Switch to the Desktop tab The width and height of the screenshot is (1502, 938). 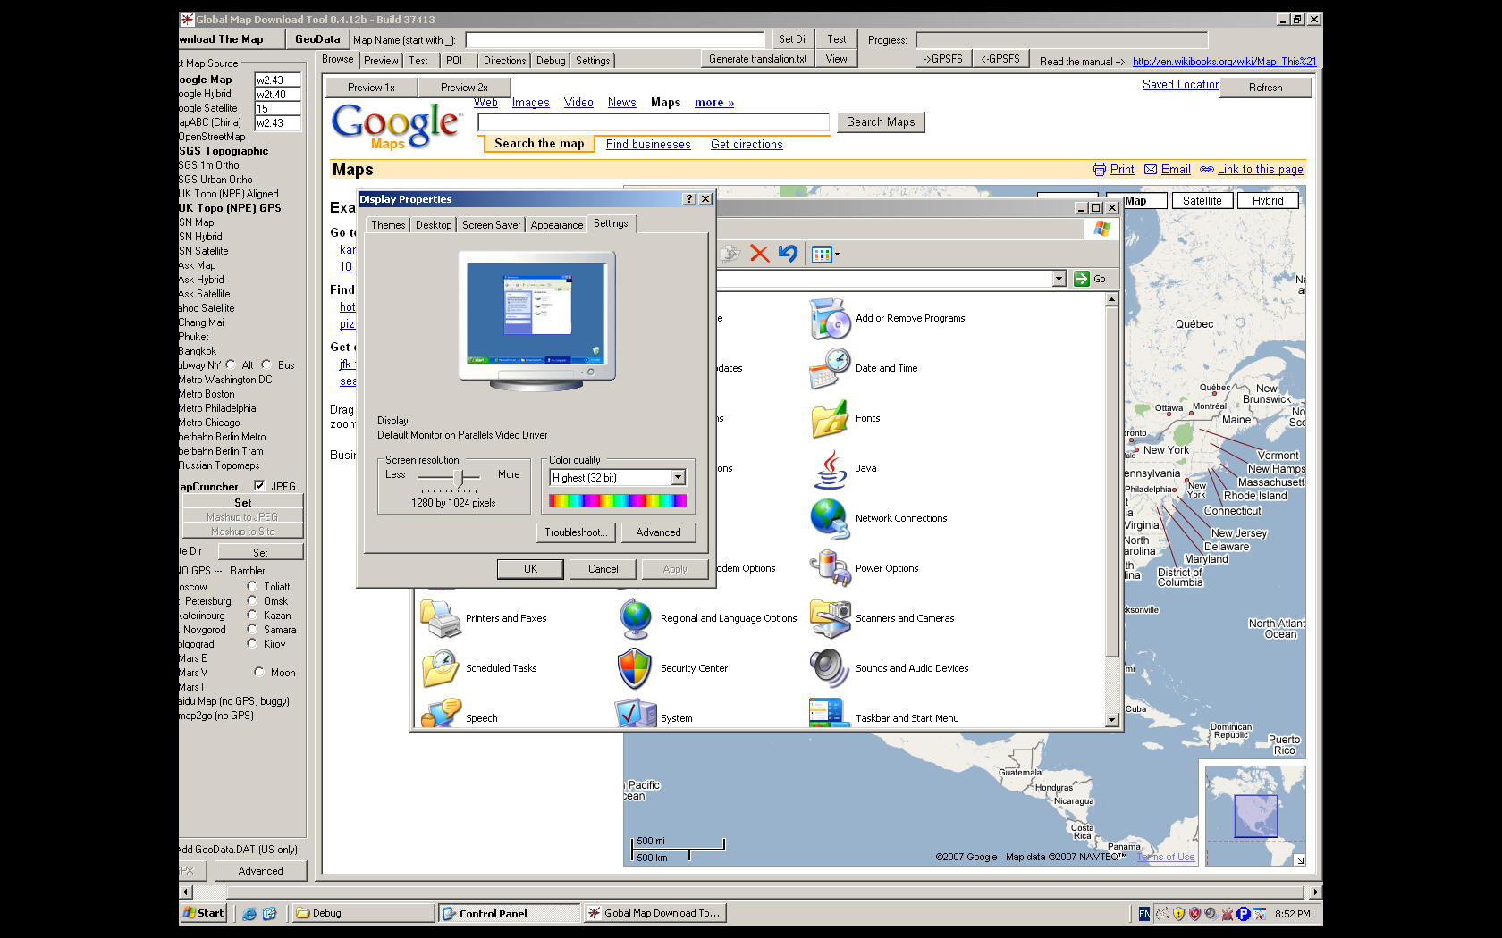click(x=434, y=225)
